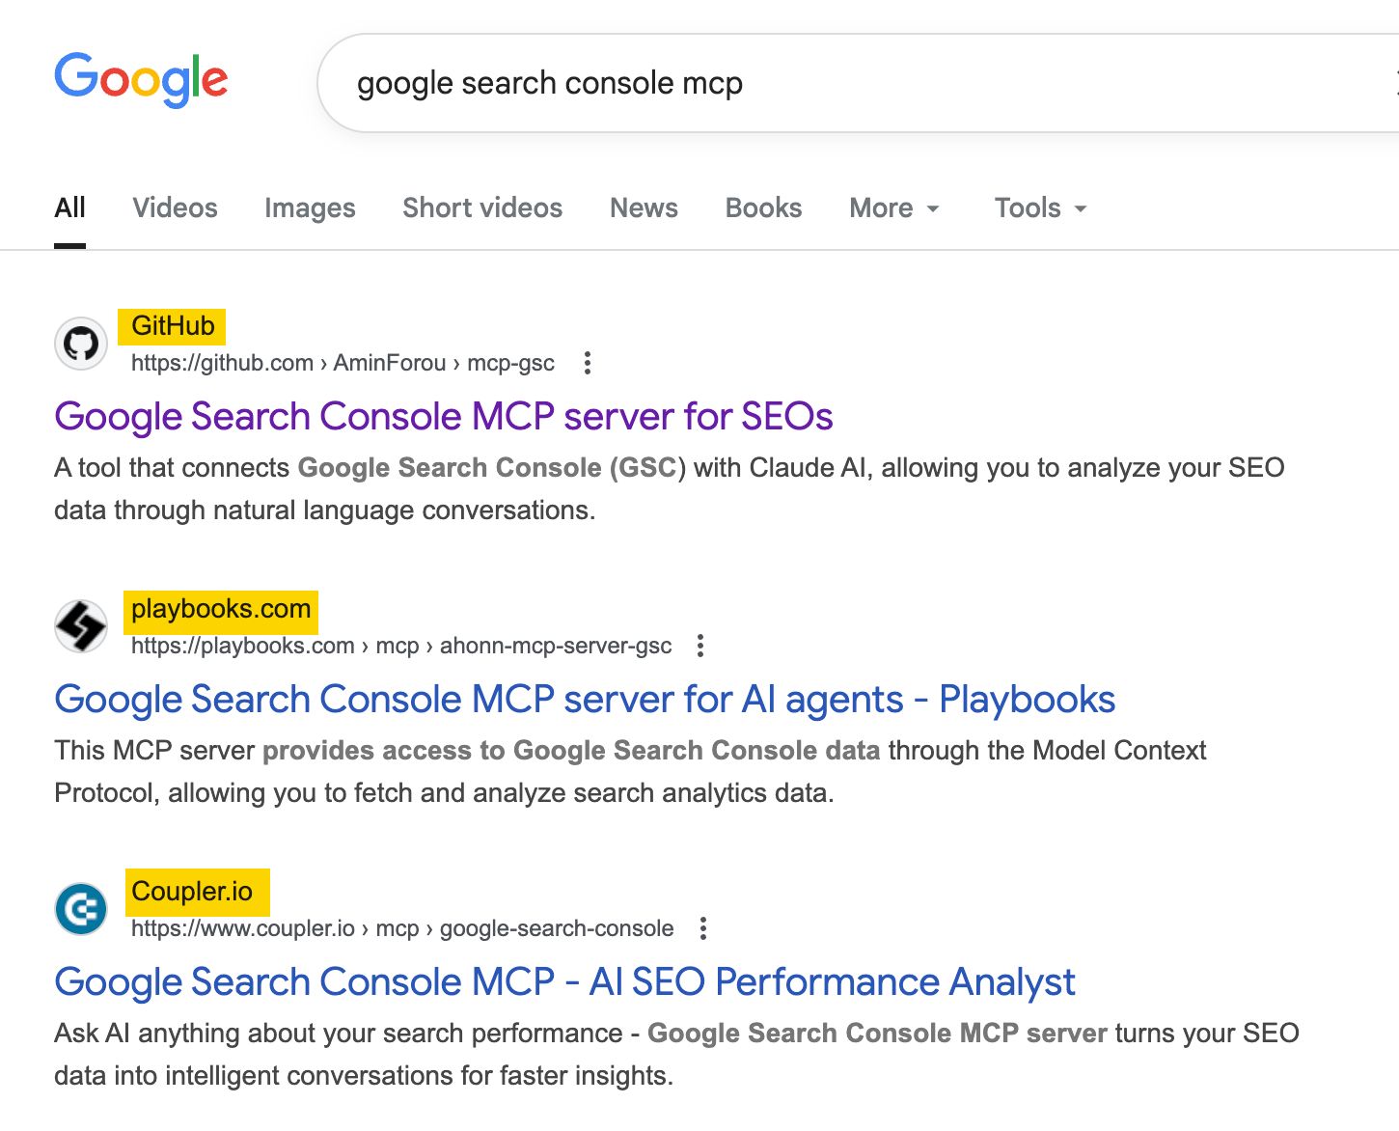Expand the AminForou breadcrumb in the GitHub result URL
Screen dimensions: 1399x1131
pos(390,363)
